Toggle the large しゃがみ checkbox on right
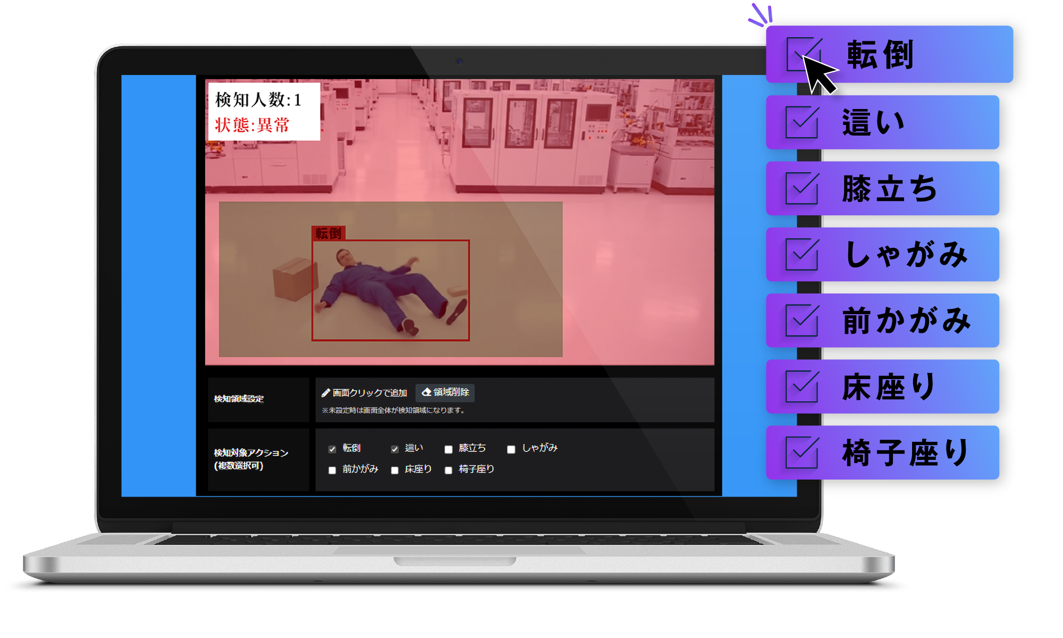1063x638 pixels. [802, 254]
